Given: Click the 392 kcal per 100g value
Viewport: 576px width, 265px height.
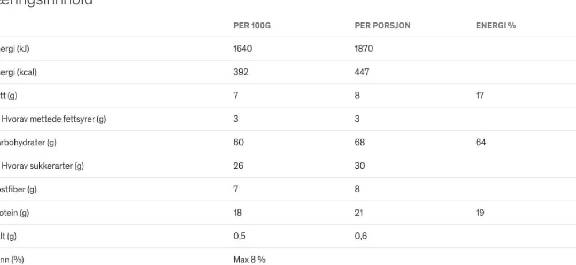Looking at the screenshot, I should 241,72.
